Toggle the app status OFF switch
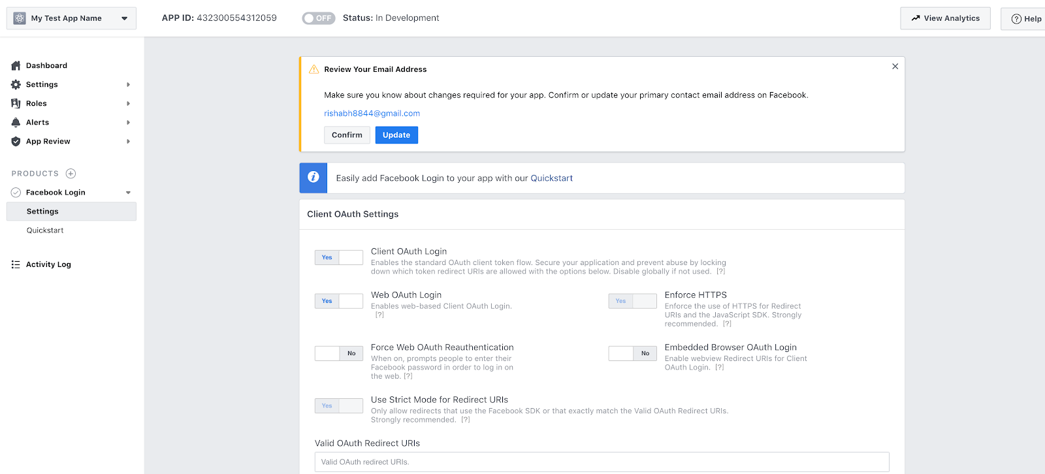Viewport: 1045px width, 474px height. click(x=319, y=18)
